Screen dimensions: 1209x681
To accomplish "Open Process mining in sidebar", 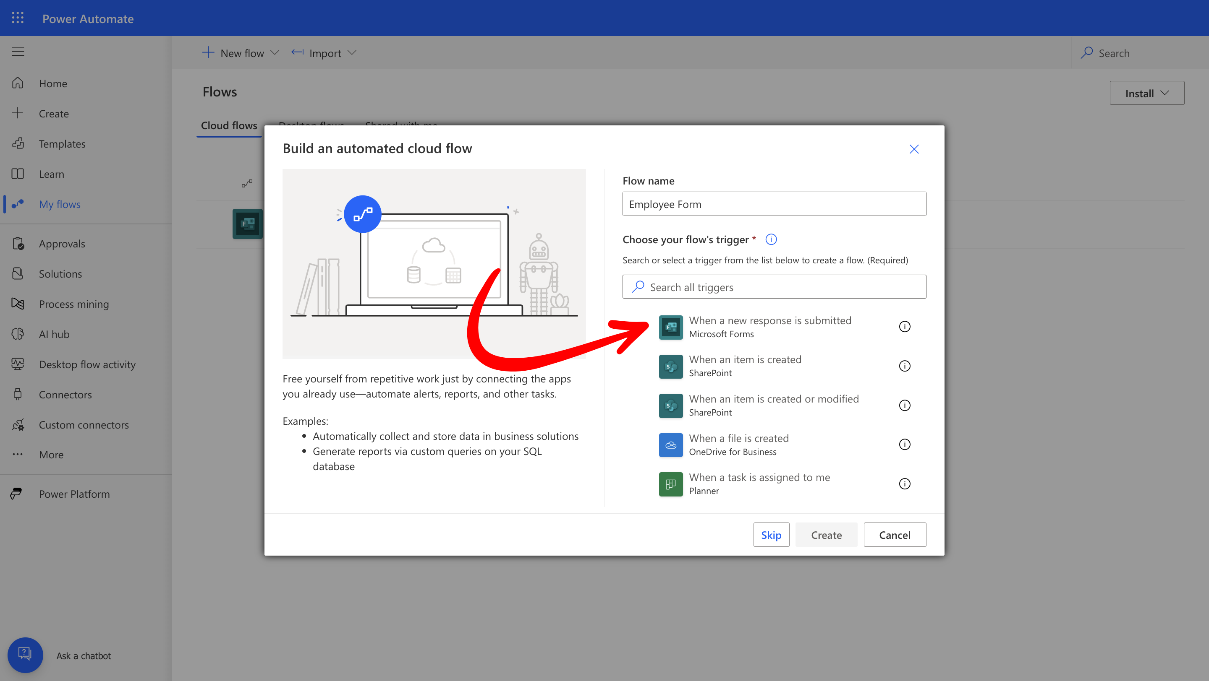I will tap(73, 304).
